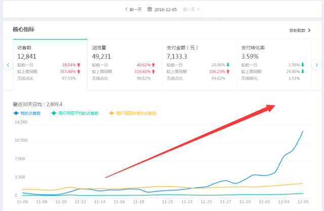Click the left carousel arrow beside 访客数
This screenshot has width=324, height=211.
click(8, 65)
